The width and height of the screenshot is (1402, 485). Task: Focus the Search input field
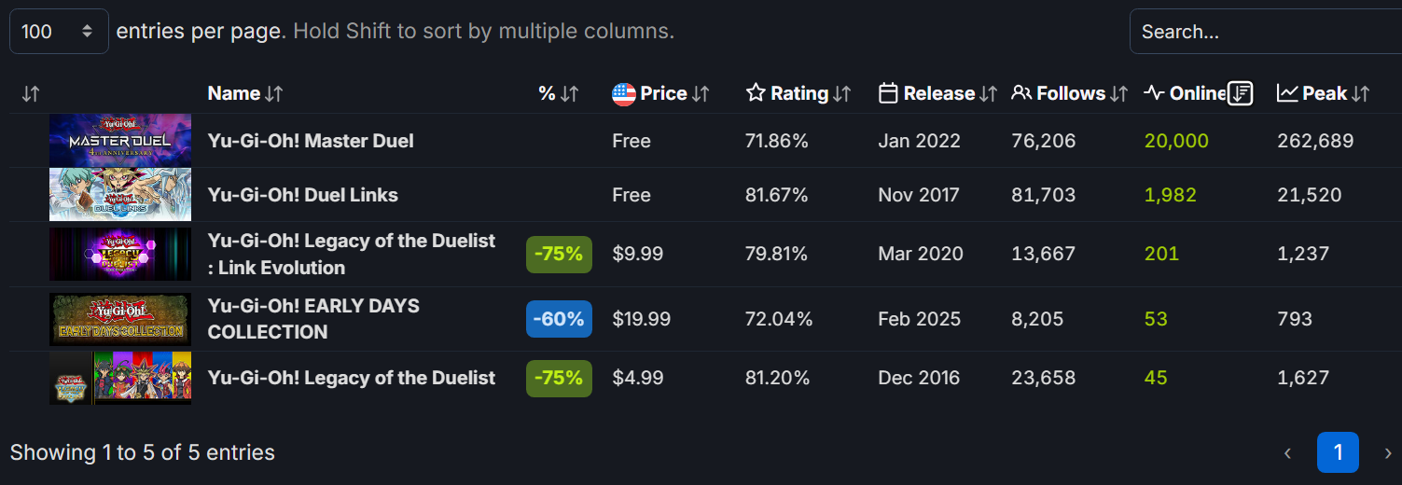tap(1264, 32)
